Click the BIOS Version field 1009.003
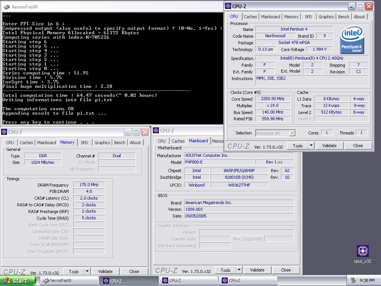The width and height of the screenshot is (381, 286). pyautogui.click(x=239, y=209)
